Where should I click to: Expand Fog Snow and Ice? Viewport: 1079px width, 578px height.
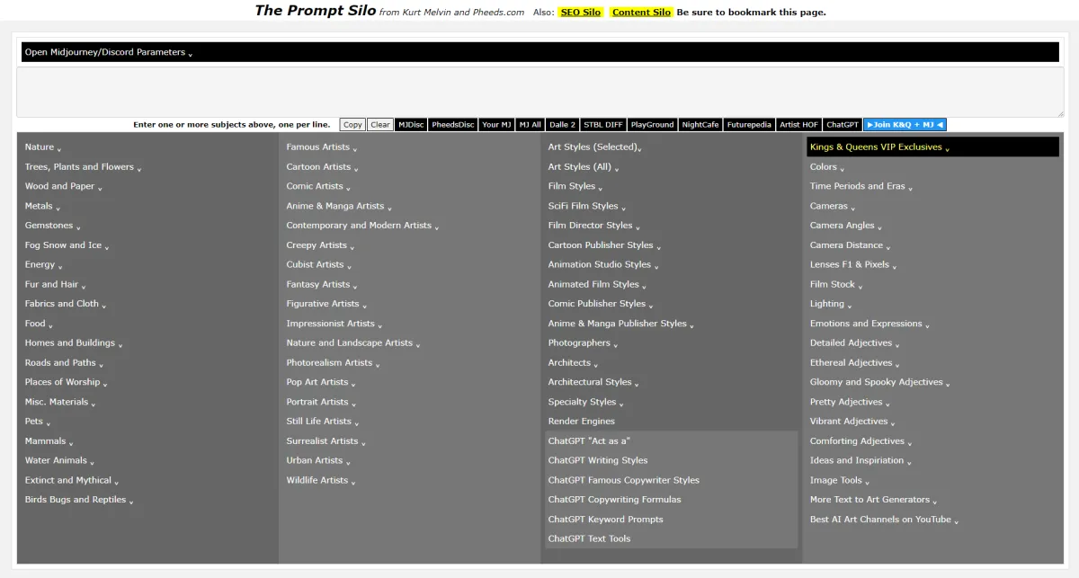[67, 245]
